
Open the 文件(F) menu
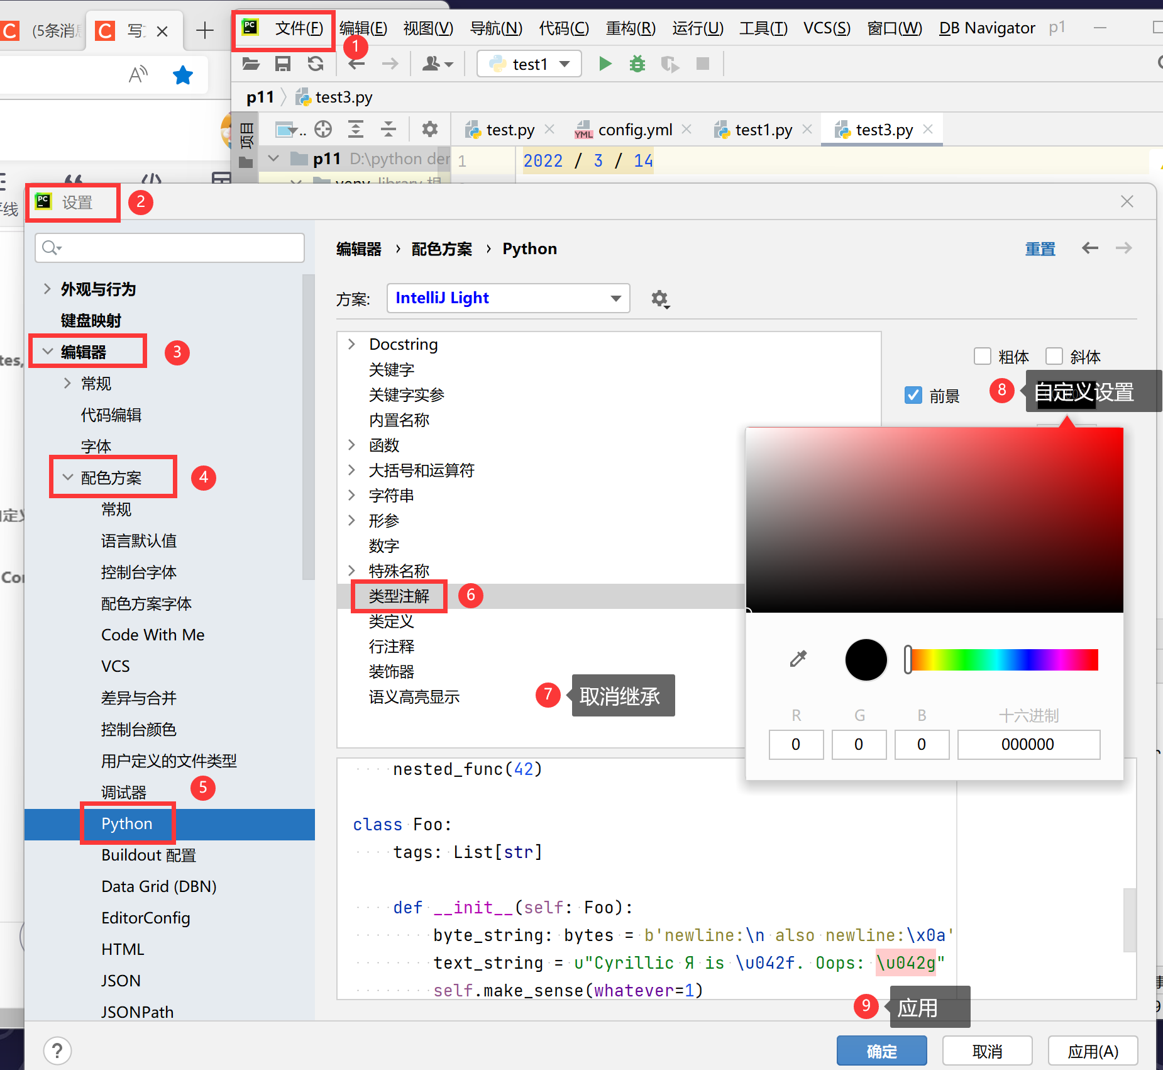299,28
